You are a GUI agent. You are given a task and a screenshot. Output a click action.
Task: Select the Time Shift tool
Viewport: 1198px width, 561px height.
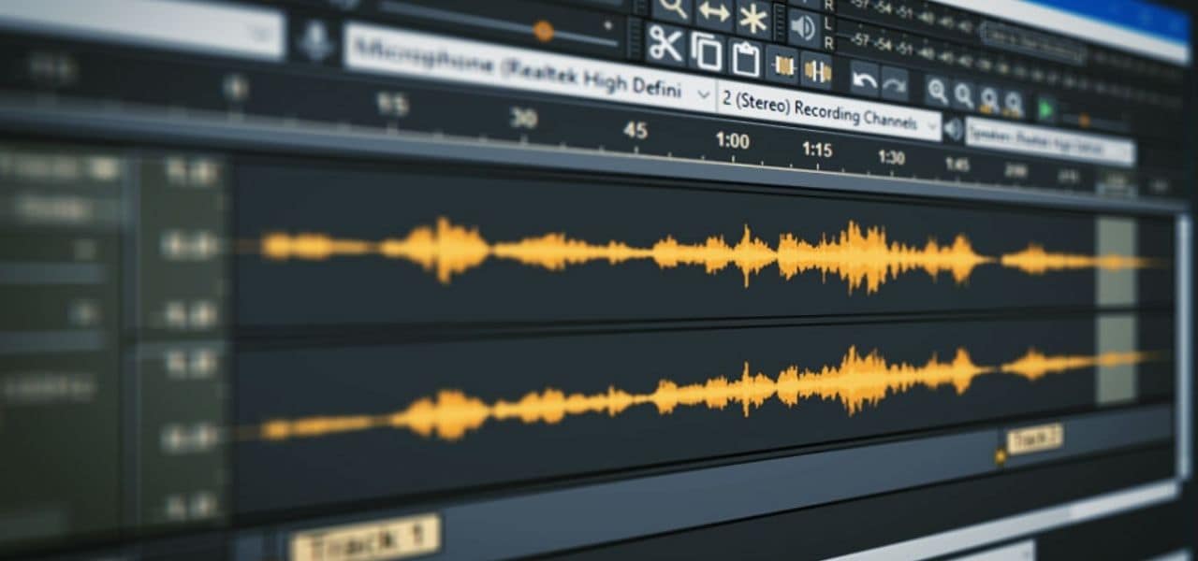click(714, 12)
